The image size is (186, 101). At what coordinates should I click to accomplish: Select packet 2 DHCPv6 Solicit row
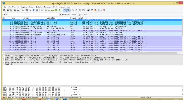pos(92,22)
